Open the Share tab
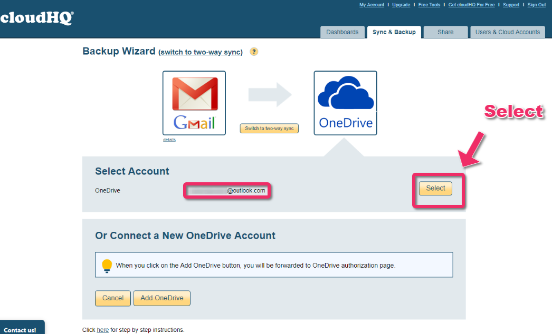Image resolution: width=552 pixels, height=334 pixels. click(445, 32)
